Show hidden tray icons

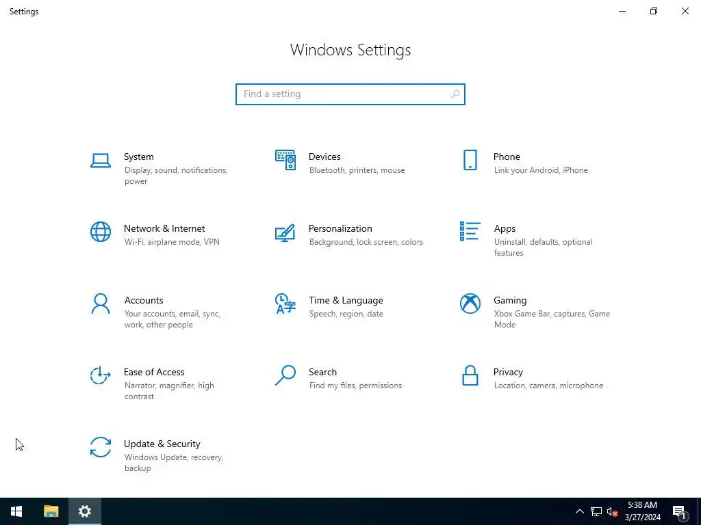tap(579, 511)
